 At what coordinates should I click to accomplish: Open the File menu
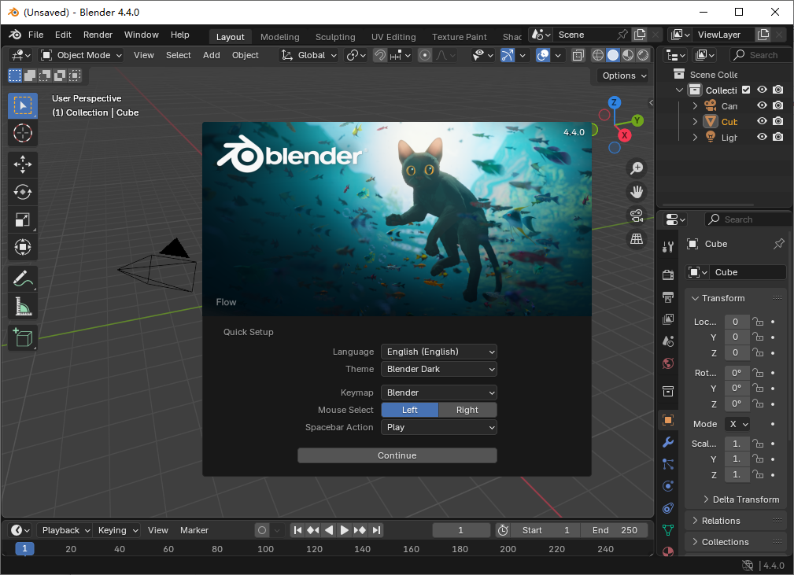(x=35, y=35)
